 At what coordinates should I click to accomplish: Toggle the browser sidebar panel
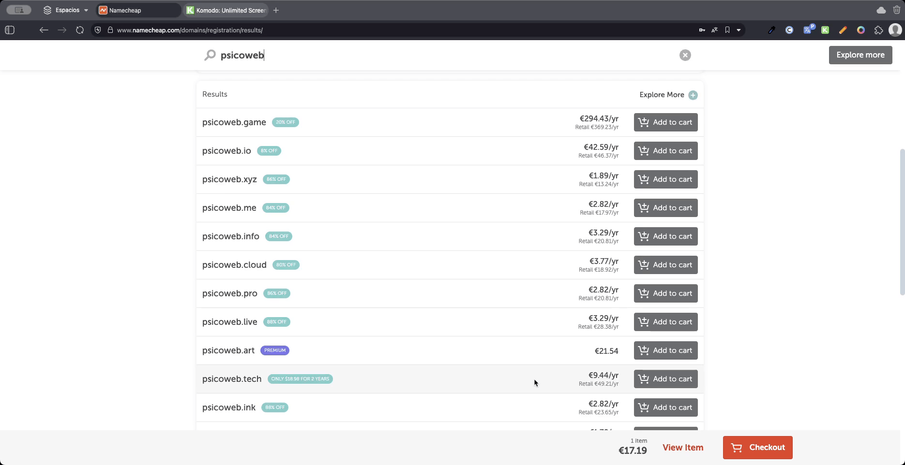point(10,30)
